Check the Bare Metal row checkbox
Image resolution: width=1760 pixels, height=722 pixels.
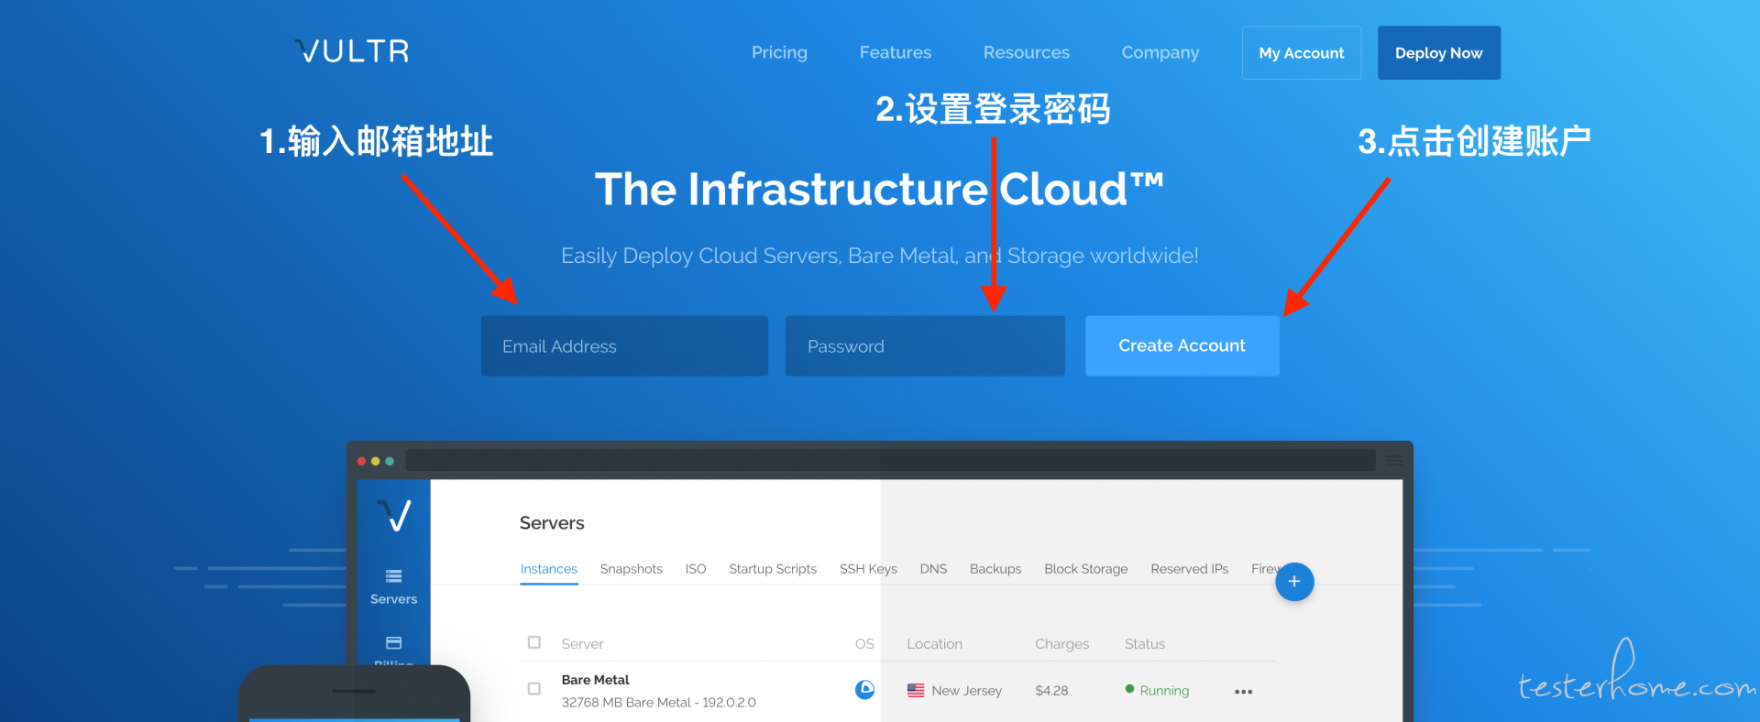534,688
